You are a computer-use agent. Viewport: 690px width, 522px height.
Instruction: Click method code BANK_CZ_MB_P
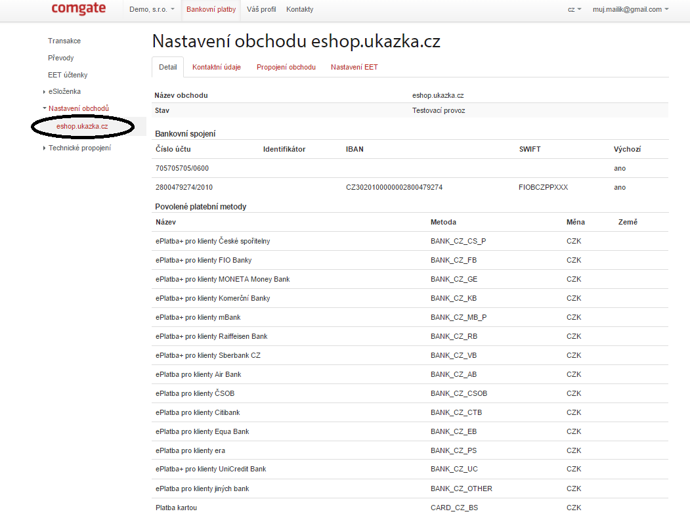click(458, 317)
